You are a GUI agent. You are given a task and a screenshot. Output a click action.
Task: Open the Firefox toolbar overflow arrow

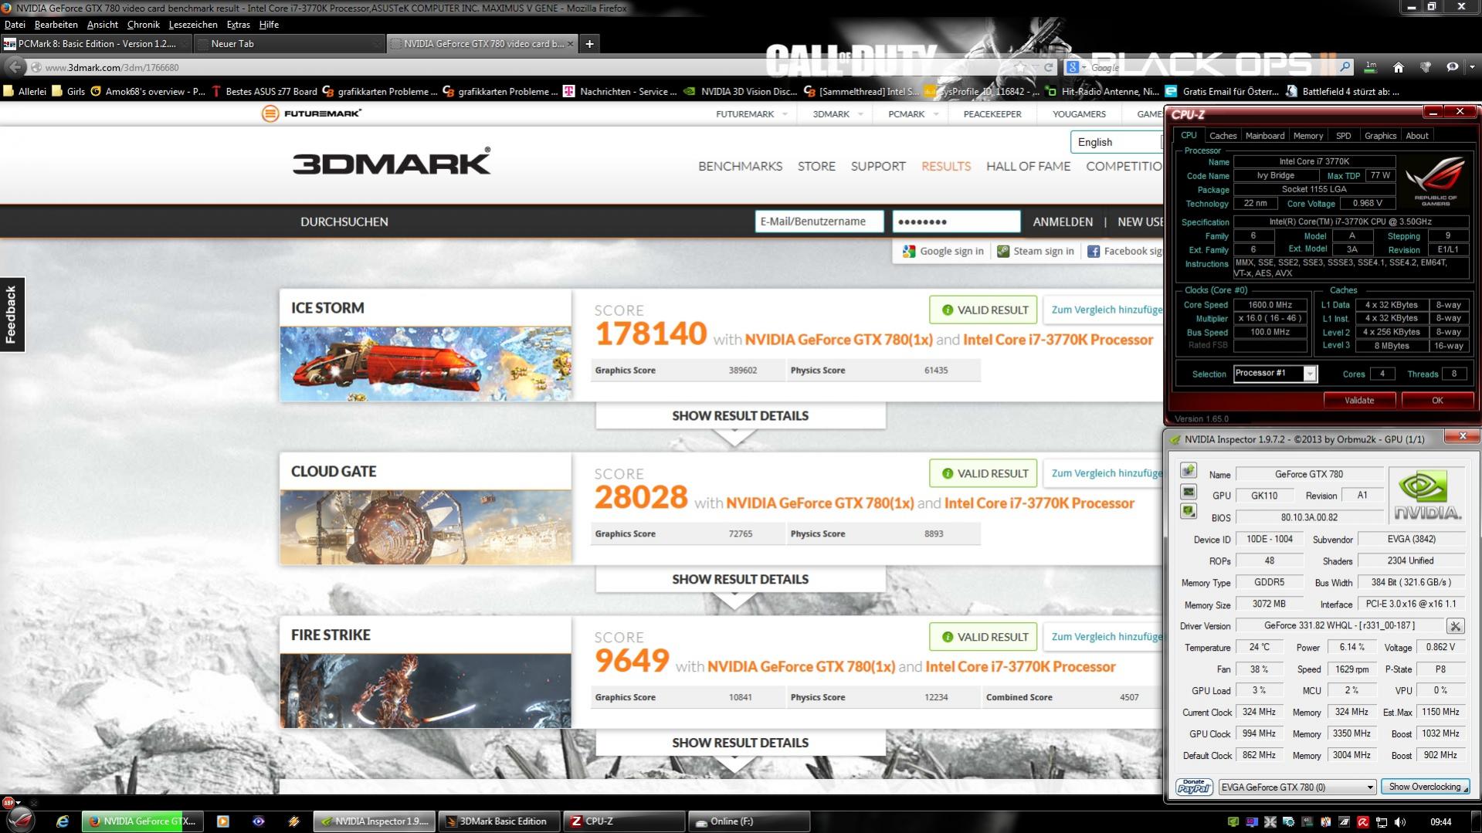point(1471,67)
